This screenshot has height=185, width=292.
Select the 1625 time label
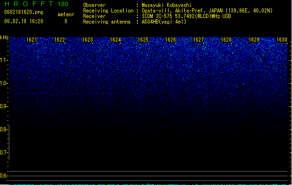coord(143,40)
